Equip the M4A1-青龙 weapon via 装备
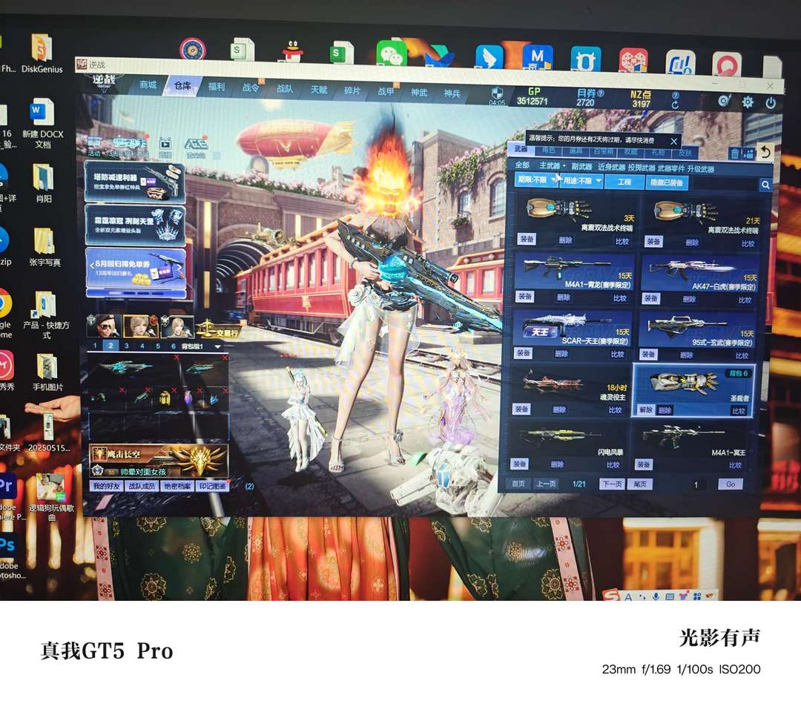This screenshot has width=801, height=701. [x=524, y=297]
